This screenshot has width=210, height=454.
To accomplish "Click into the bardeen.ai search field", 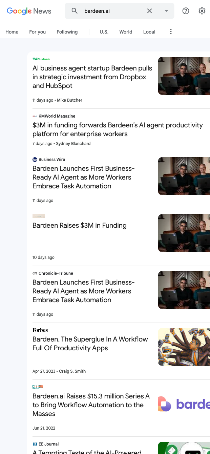I will (x=112, y=11).
